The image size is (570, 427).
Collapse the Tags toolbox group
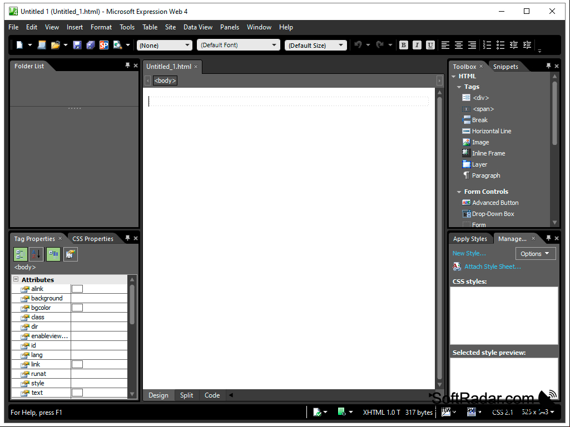point(459,87)
